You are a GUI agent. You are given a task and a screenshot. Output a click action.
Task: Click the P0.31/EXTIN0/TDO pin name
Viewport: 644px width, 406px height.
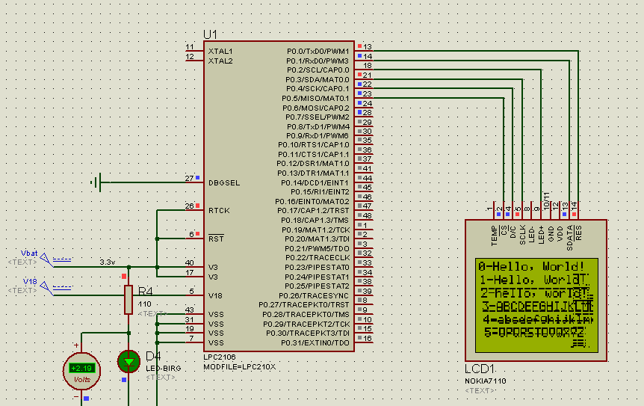[x=315, y=342]
